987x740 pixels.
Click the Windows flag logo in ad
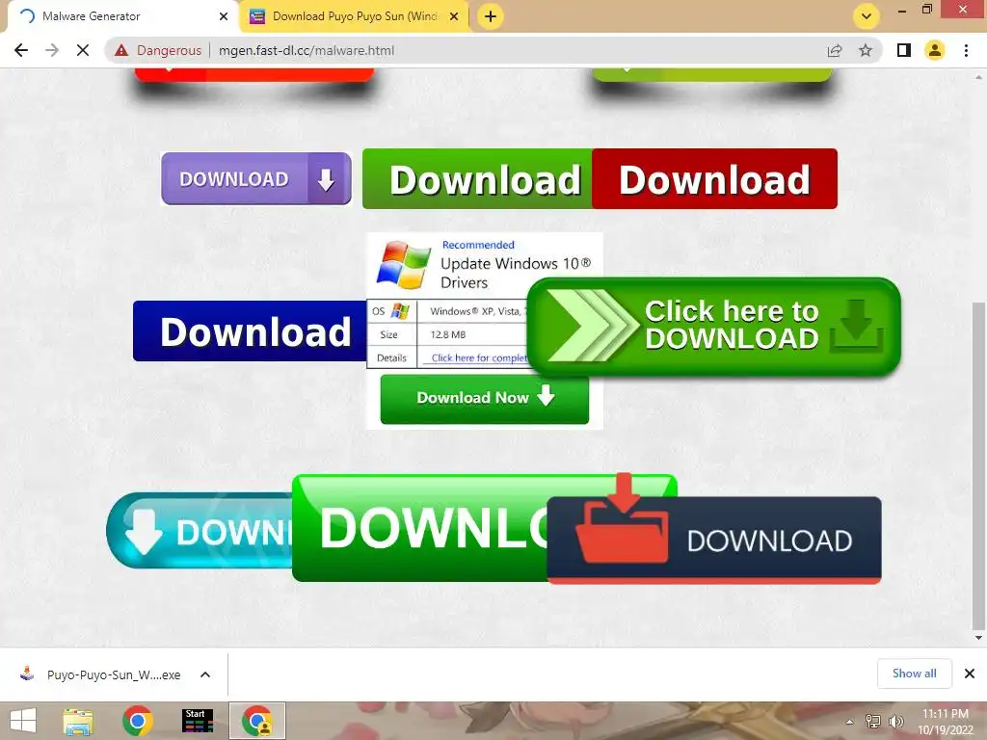tap(404, 264)
